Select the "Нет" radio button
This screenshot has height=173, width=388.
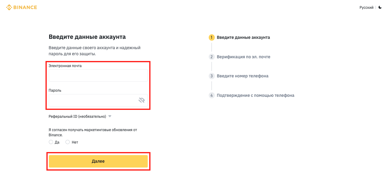click(68, 142)
